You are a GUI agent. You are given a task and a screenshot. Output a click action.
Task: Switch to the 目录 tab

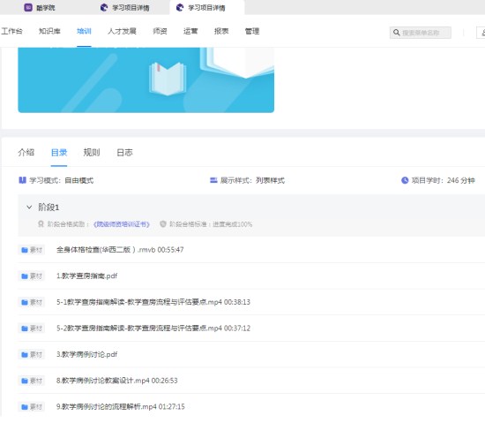point(59,153)
